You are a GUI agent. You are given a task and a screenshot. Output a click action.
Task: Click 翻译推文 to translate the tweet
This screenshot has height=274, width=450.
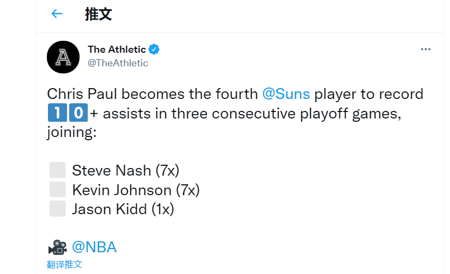pyautogui.click(x=65, y=264)
